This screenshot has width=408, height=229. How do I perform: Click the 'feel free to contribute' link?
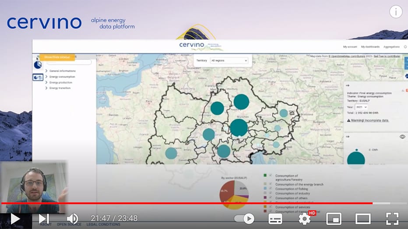387,56
